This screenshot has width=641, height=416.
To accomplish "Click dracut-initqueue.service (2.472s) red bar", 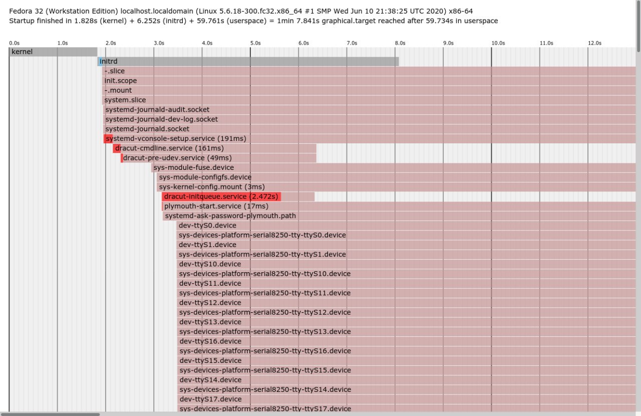I will pos(221,196).
